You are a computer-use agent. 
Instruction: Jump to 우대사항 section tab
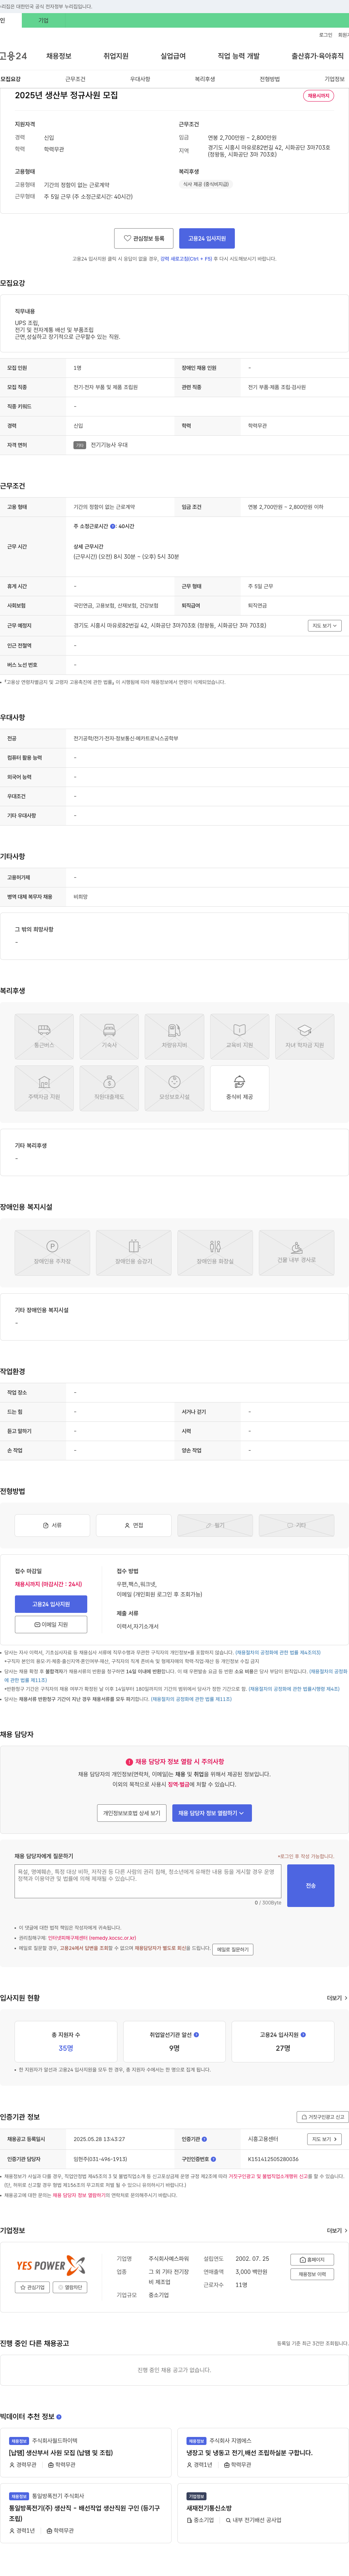pos(140,79)
